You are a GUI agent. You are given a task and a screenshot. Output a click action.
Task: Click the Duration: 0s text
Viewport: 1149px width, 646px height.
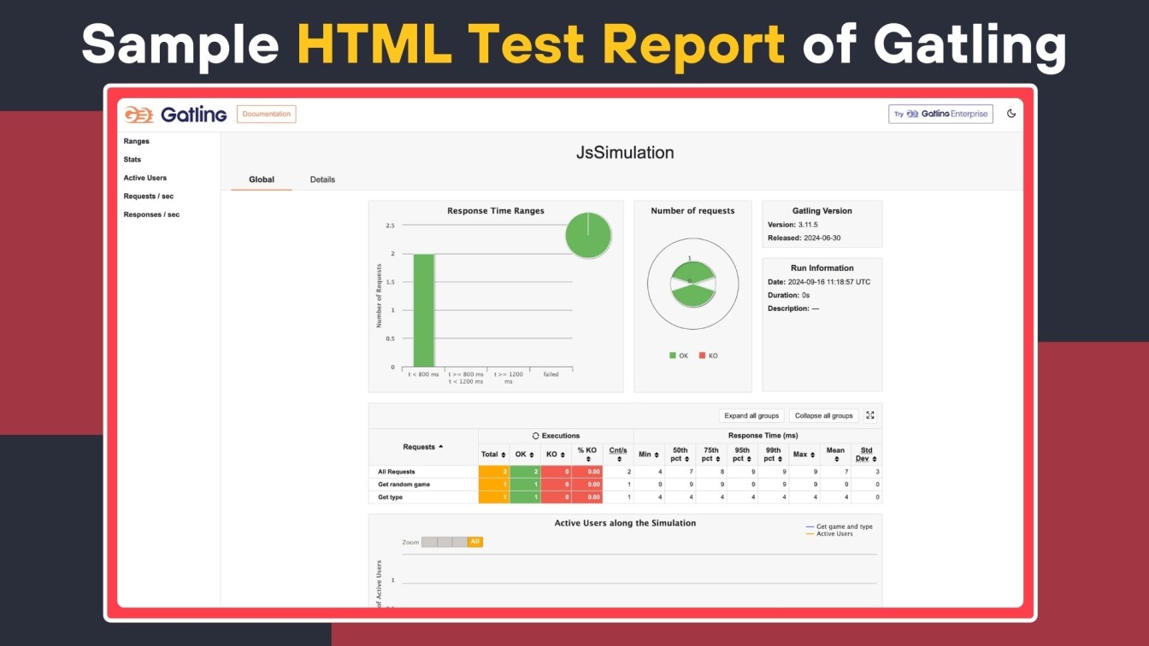(787, 295)
